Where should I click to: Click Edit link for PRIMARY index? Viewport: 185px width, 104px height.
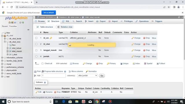pyautogui.click(x=38, y=92)
